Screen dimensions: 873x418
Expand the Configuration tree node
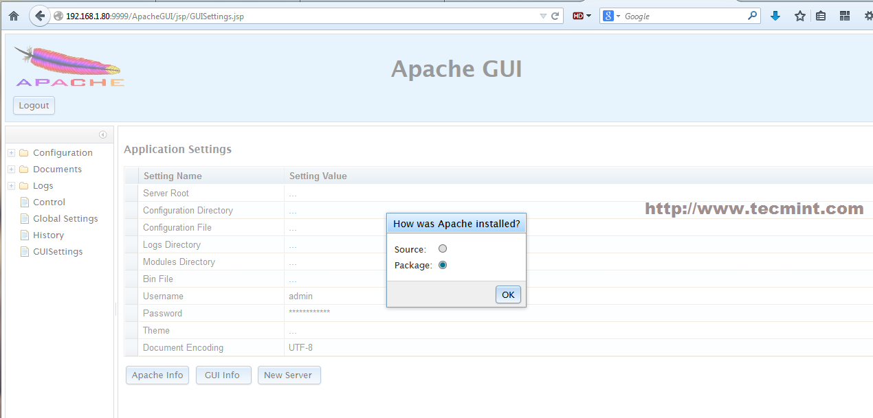[12, 152]
